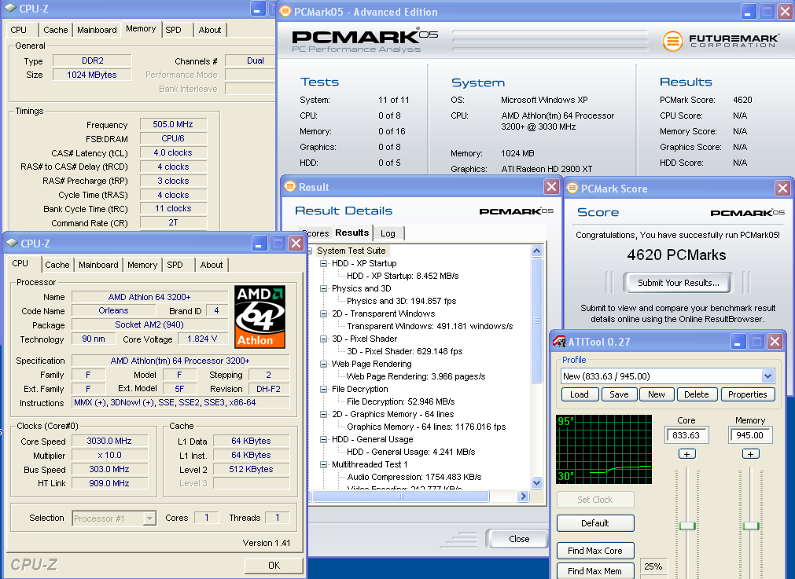Click scroll up arrow in results tree
The width and height of the screenshot is (795, 579).
coord(536,251)
